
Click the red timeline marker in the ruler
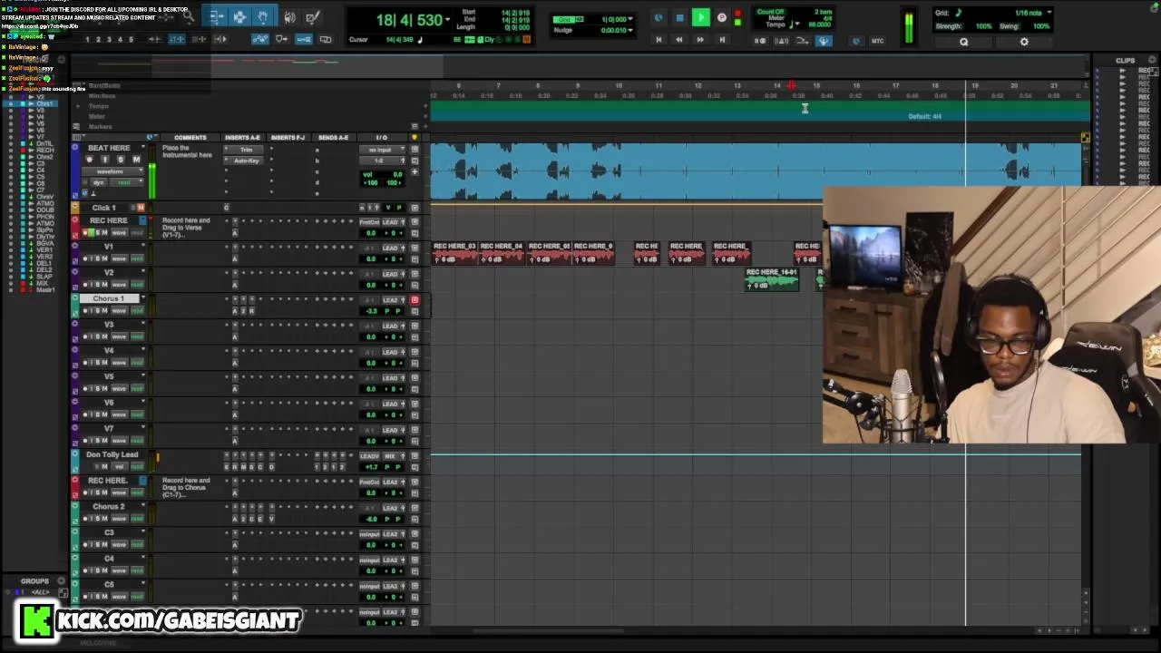point(791,85)
